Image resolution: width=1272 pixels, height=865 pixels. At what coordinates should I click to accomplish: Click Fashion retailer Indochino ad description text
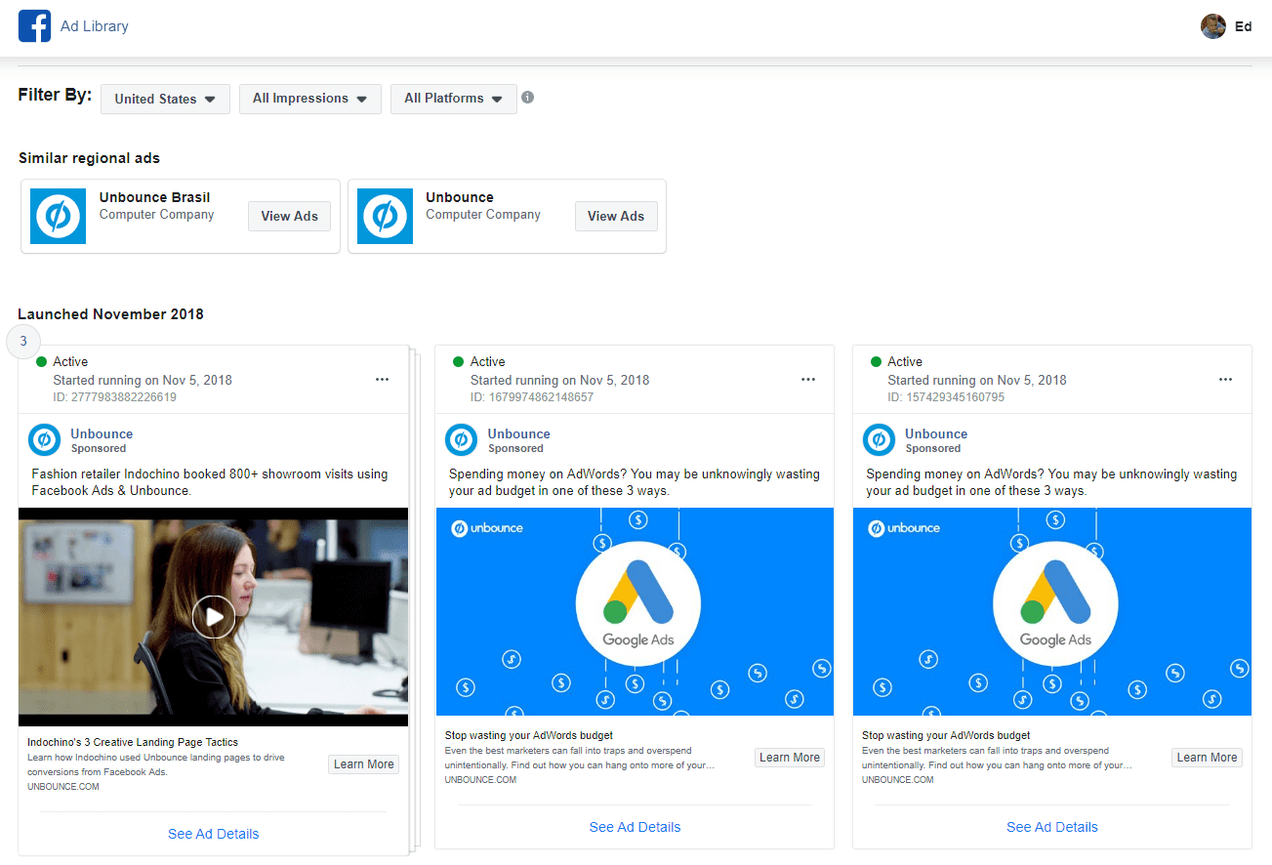pyautogui.click(x=208, y=482)
